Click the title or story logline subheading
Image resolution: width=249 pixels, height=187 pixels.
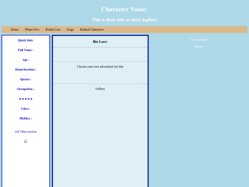pos(125,20)
